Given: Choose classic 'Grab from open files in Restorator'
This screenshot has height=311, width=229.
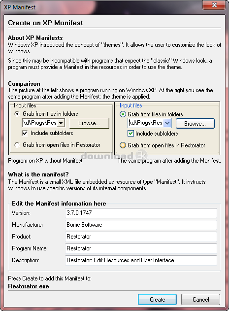Looking at the screenshot, I should pyautogui.click(x=17, y=145).
